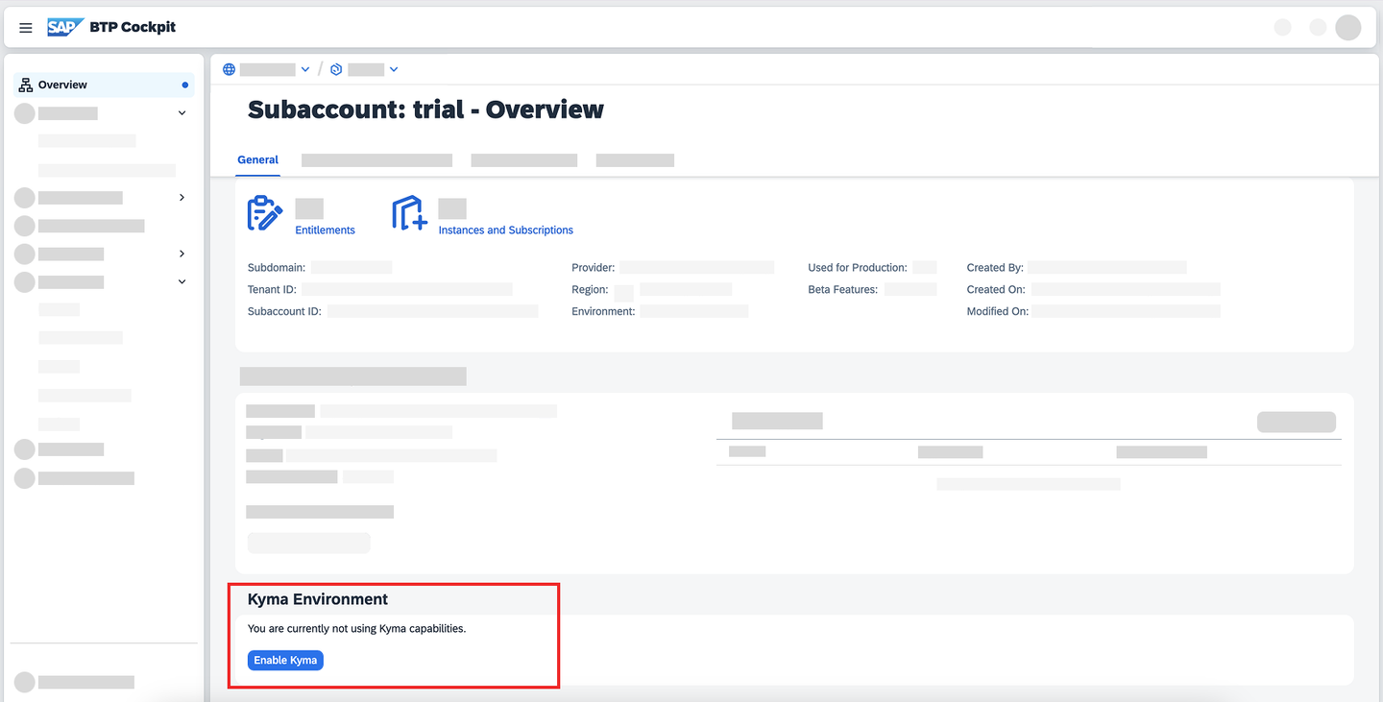Click the 'not using Kyma capabilities' message
This screenshot has width=1383, height=702.
click(x=356, y=629)
